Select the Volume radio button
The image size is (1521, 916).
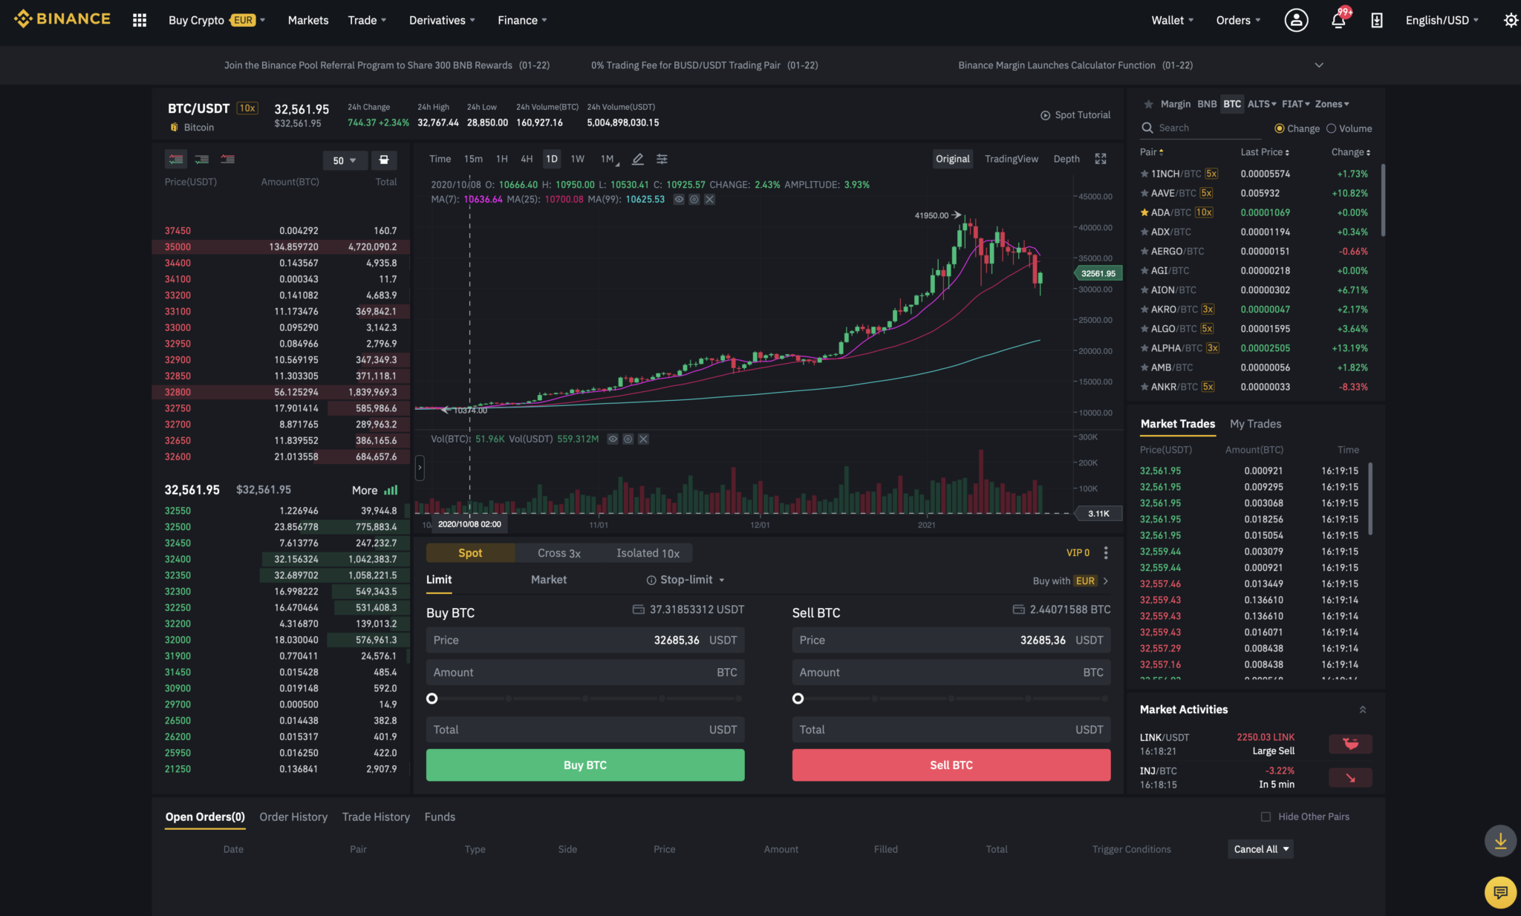tap(1332, 128)
